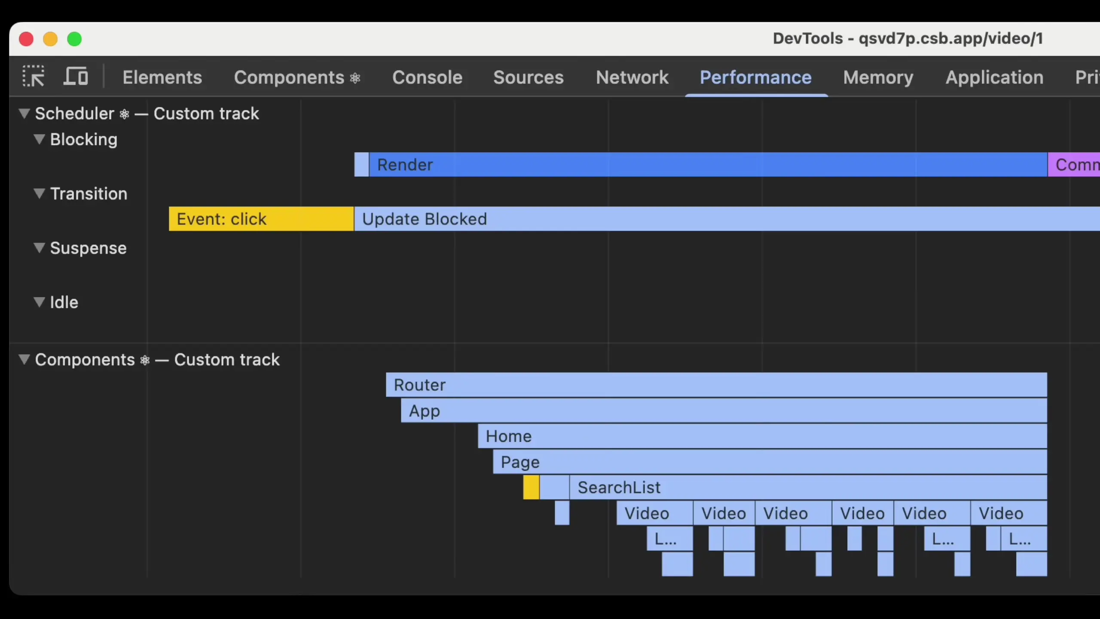This screenshot has height=619, width=1100.
Task: Select the yellow Event: click entry
Action: (x=261, y=219)
